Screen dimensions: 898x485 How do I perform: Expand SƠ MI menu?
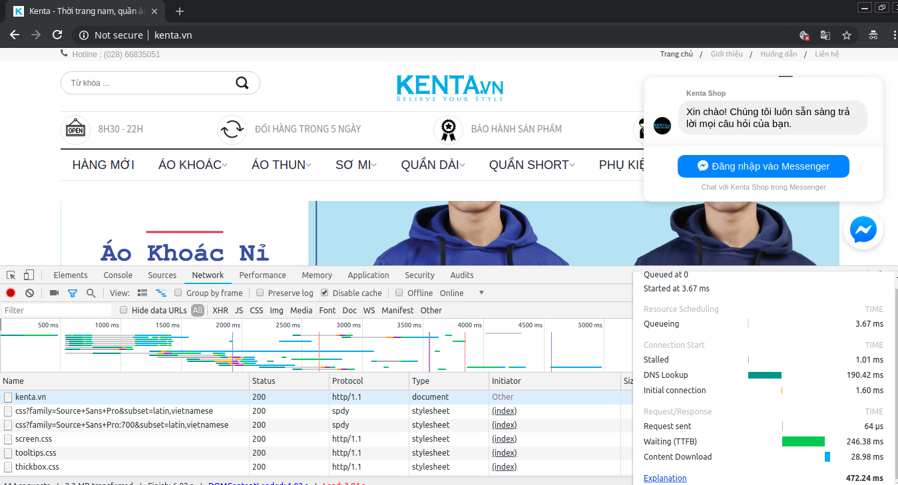[x=356, y=165]
